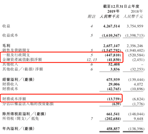This screenshot has width=148, height=134.
Task: Select the 金融資產減值虧損淨額 row label
Action: [x=22, y=59]
